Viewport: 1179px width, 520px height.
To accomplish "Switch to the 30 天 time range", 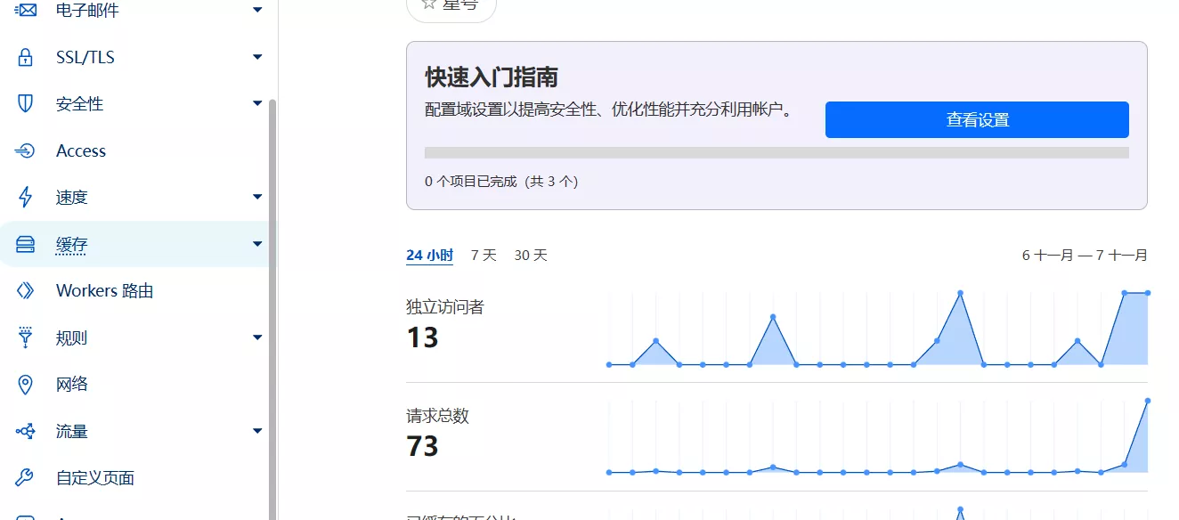I will click(531, 256).
